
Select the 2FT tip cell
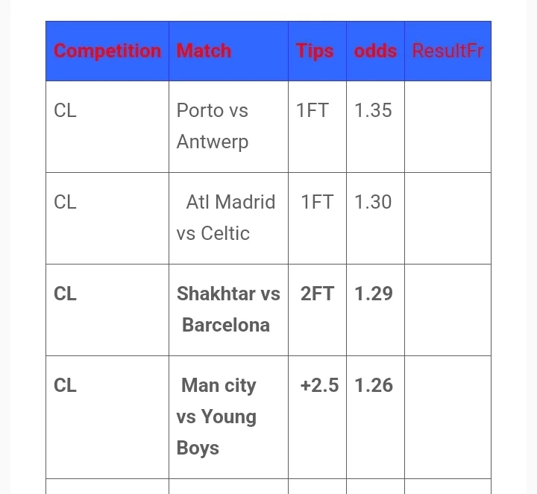coord(317,294)
